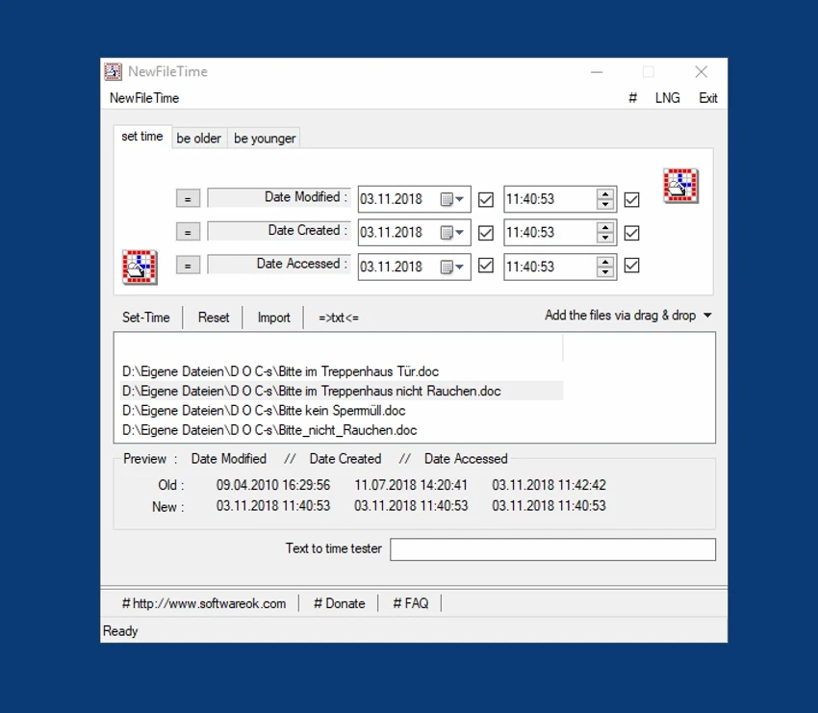
Task: Switch to the 'be younger' tab
Action: pos(265,139)
